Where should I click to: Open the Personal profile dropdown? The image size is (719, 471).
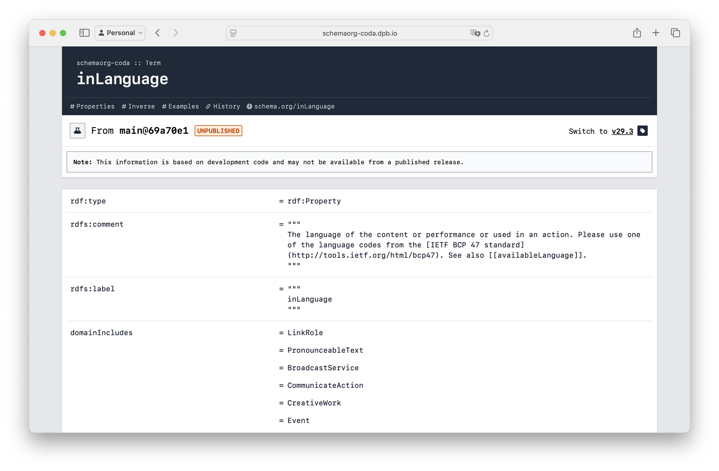coord(120,33)
